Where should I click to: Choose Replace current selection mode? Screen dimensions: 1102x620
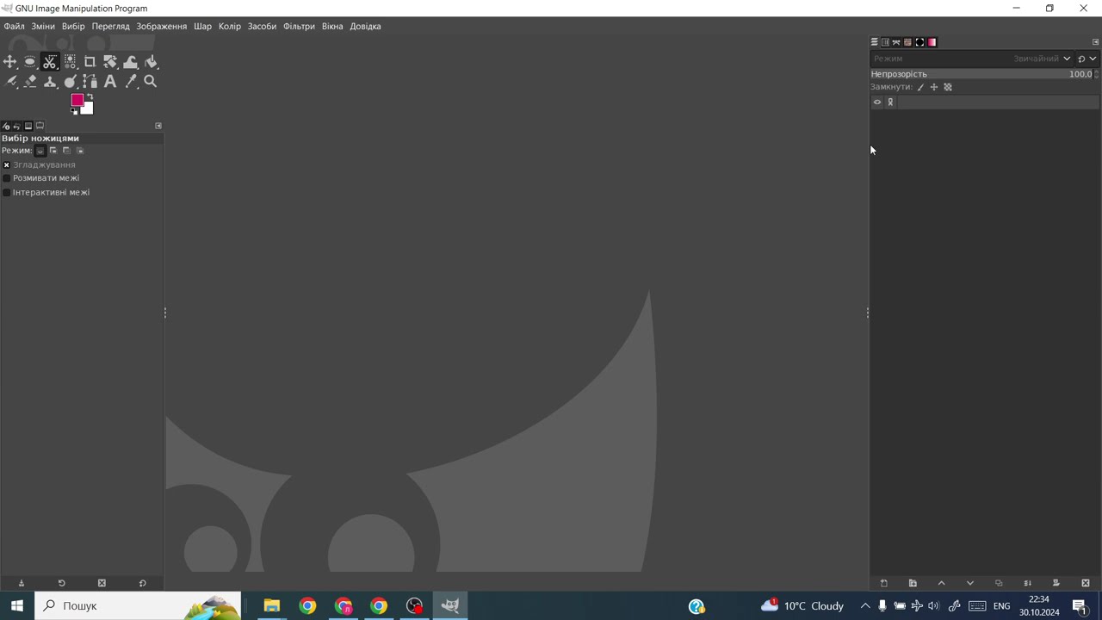(40, 151)
